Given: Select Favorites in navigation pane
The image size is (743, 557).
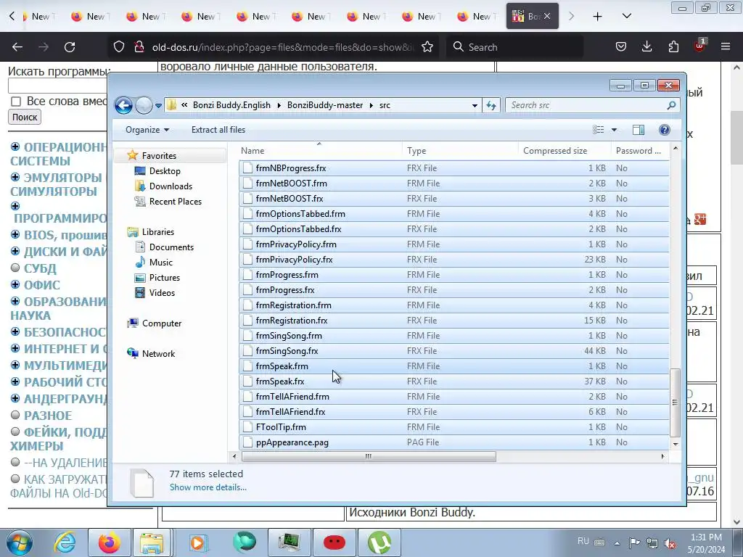Looking at the screenshot, I should (x=159, y=156).
